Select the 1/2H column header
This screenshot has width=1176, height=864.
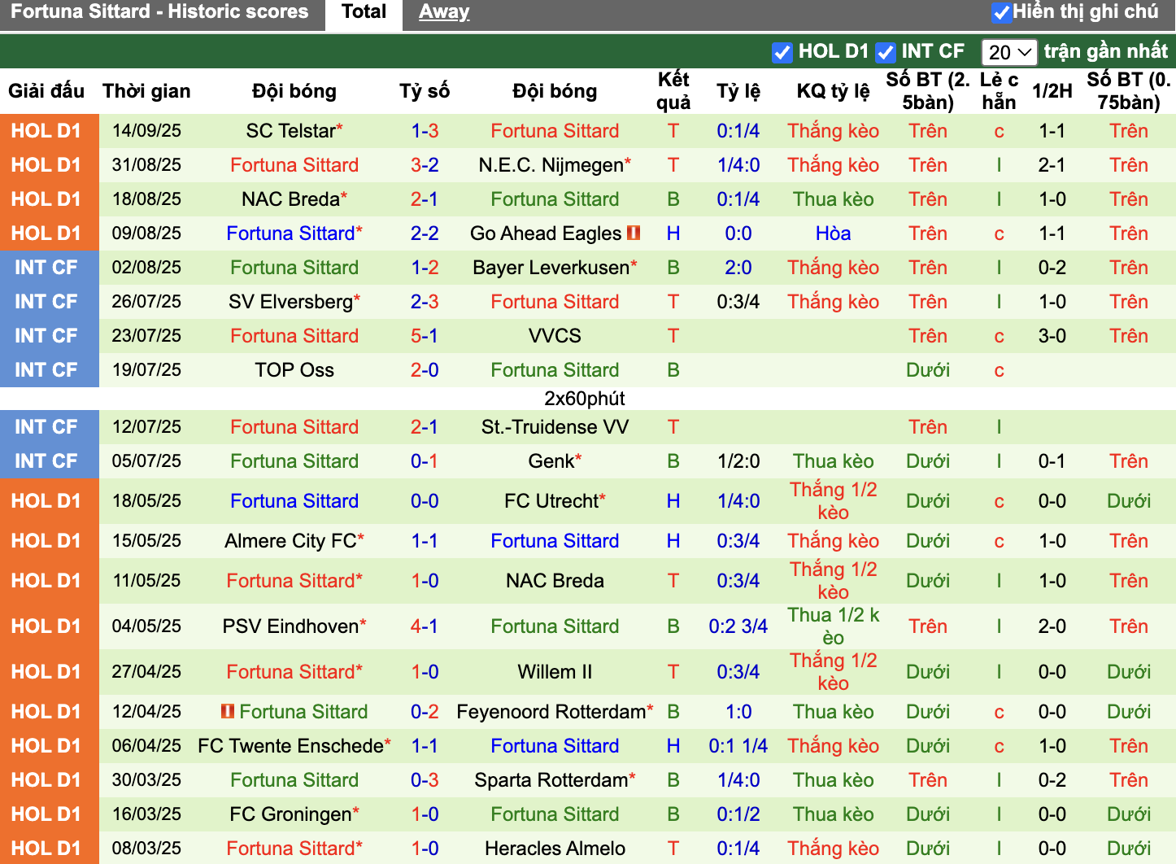(1052, 91)
